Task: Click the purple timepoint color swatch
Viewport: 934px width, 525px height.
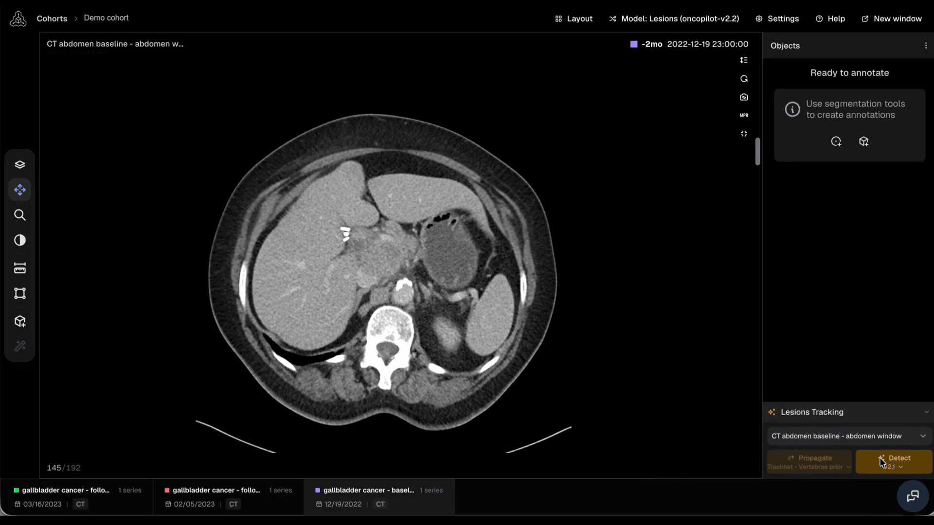Action: [x=634, y=44]
